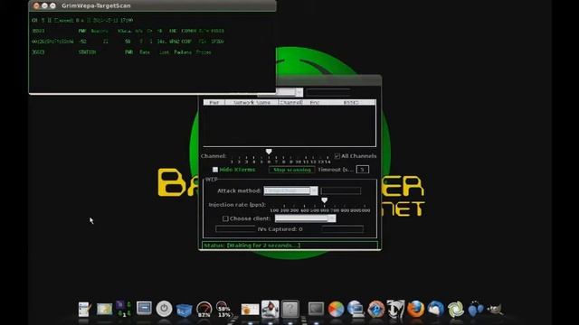Tick the Choose client checkbox
579x325 pixels.
click(225, 218)
